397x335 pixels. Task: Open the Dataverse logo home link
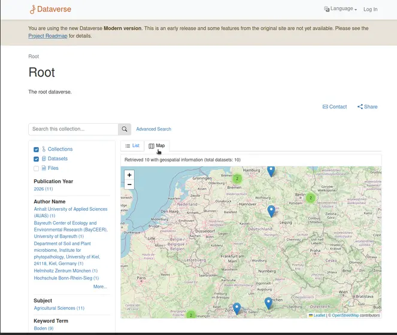pos(50,10)
